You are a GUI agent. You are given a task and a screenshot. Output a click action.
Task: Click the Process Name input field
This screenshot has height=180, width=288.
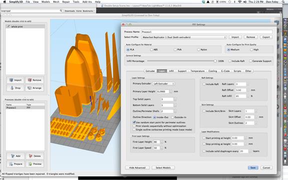tap(206, 32)
